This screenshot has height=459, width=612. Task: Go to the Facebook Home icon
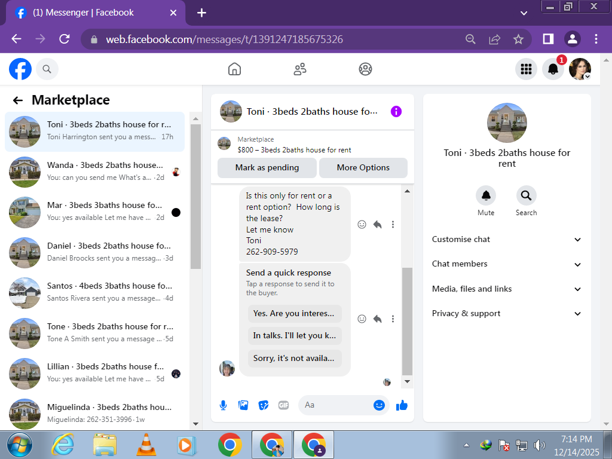click(234, 69)
